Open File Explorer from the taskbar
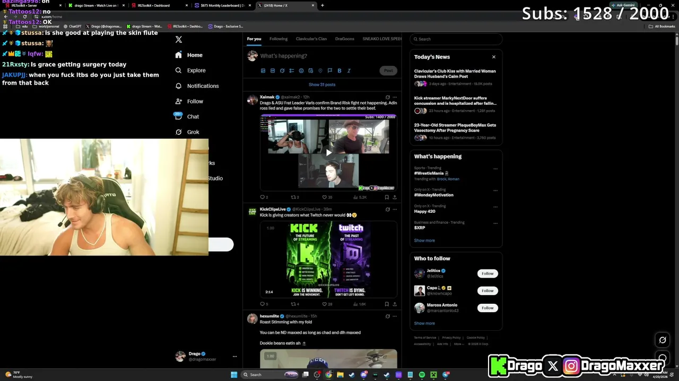Viewport: 679px width, 381px height. (340, 375)
